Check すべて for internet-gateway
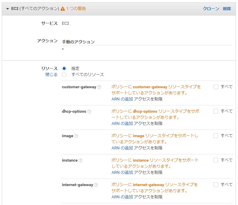The height and width of the screenshot is (205, 238). (x=216, y=185)
